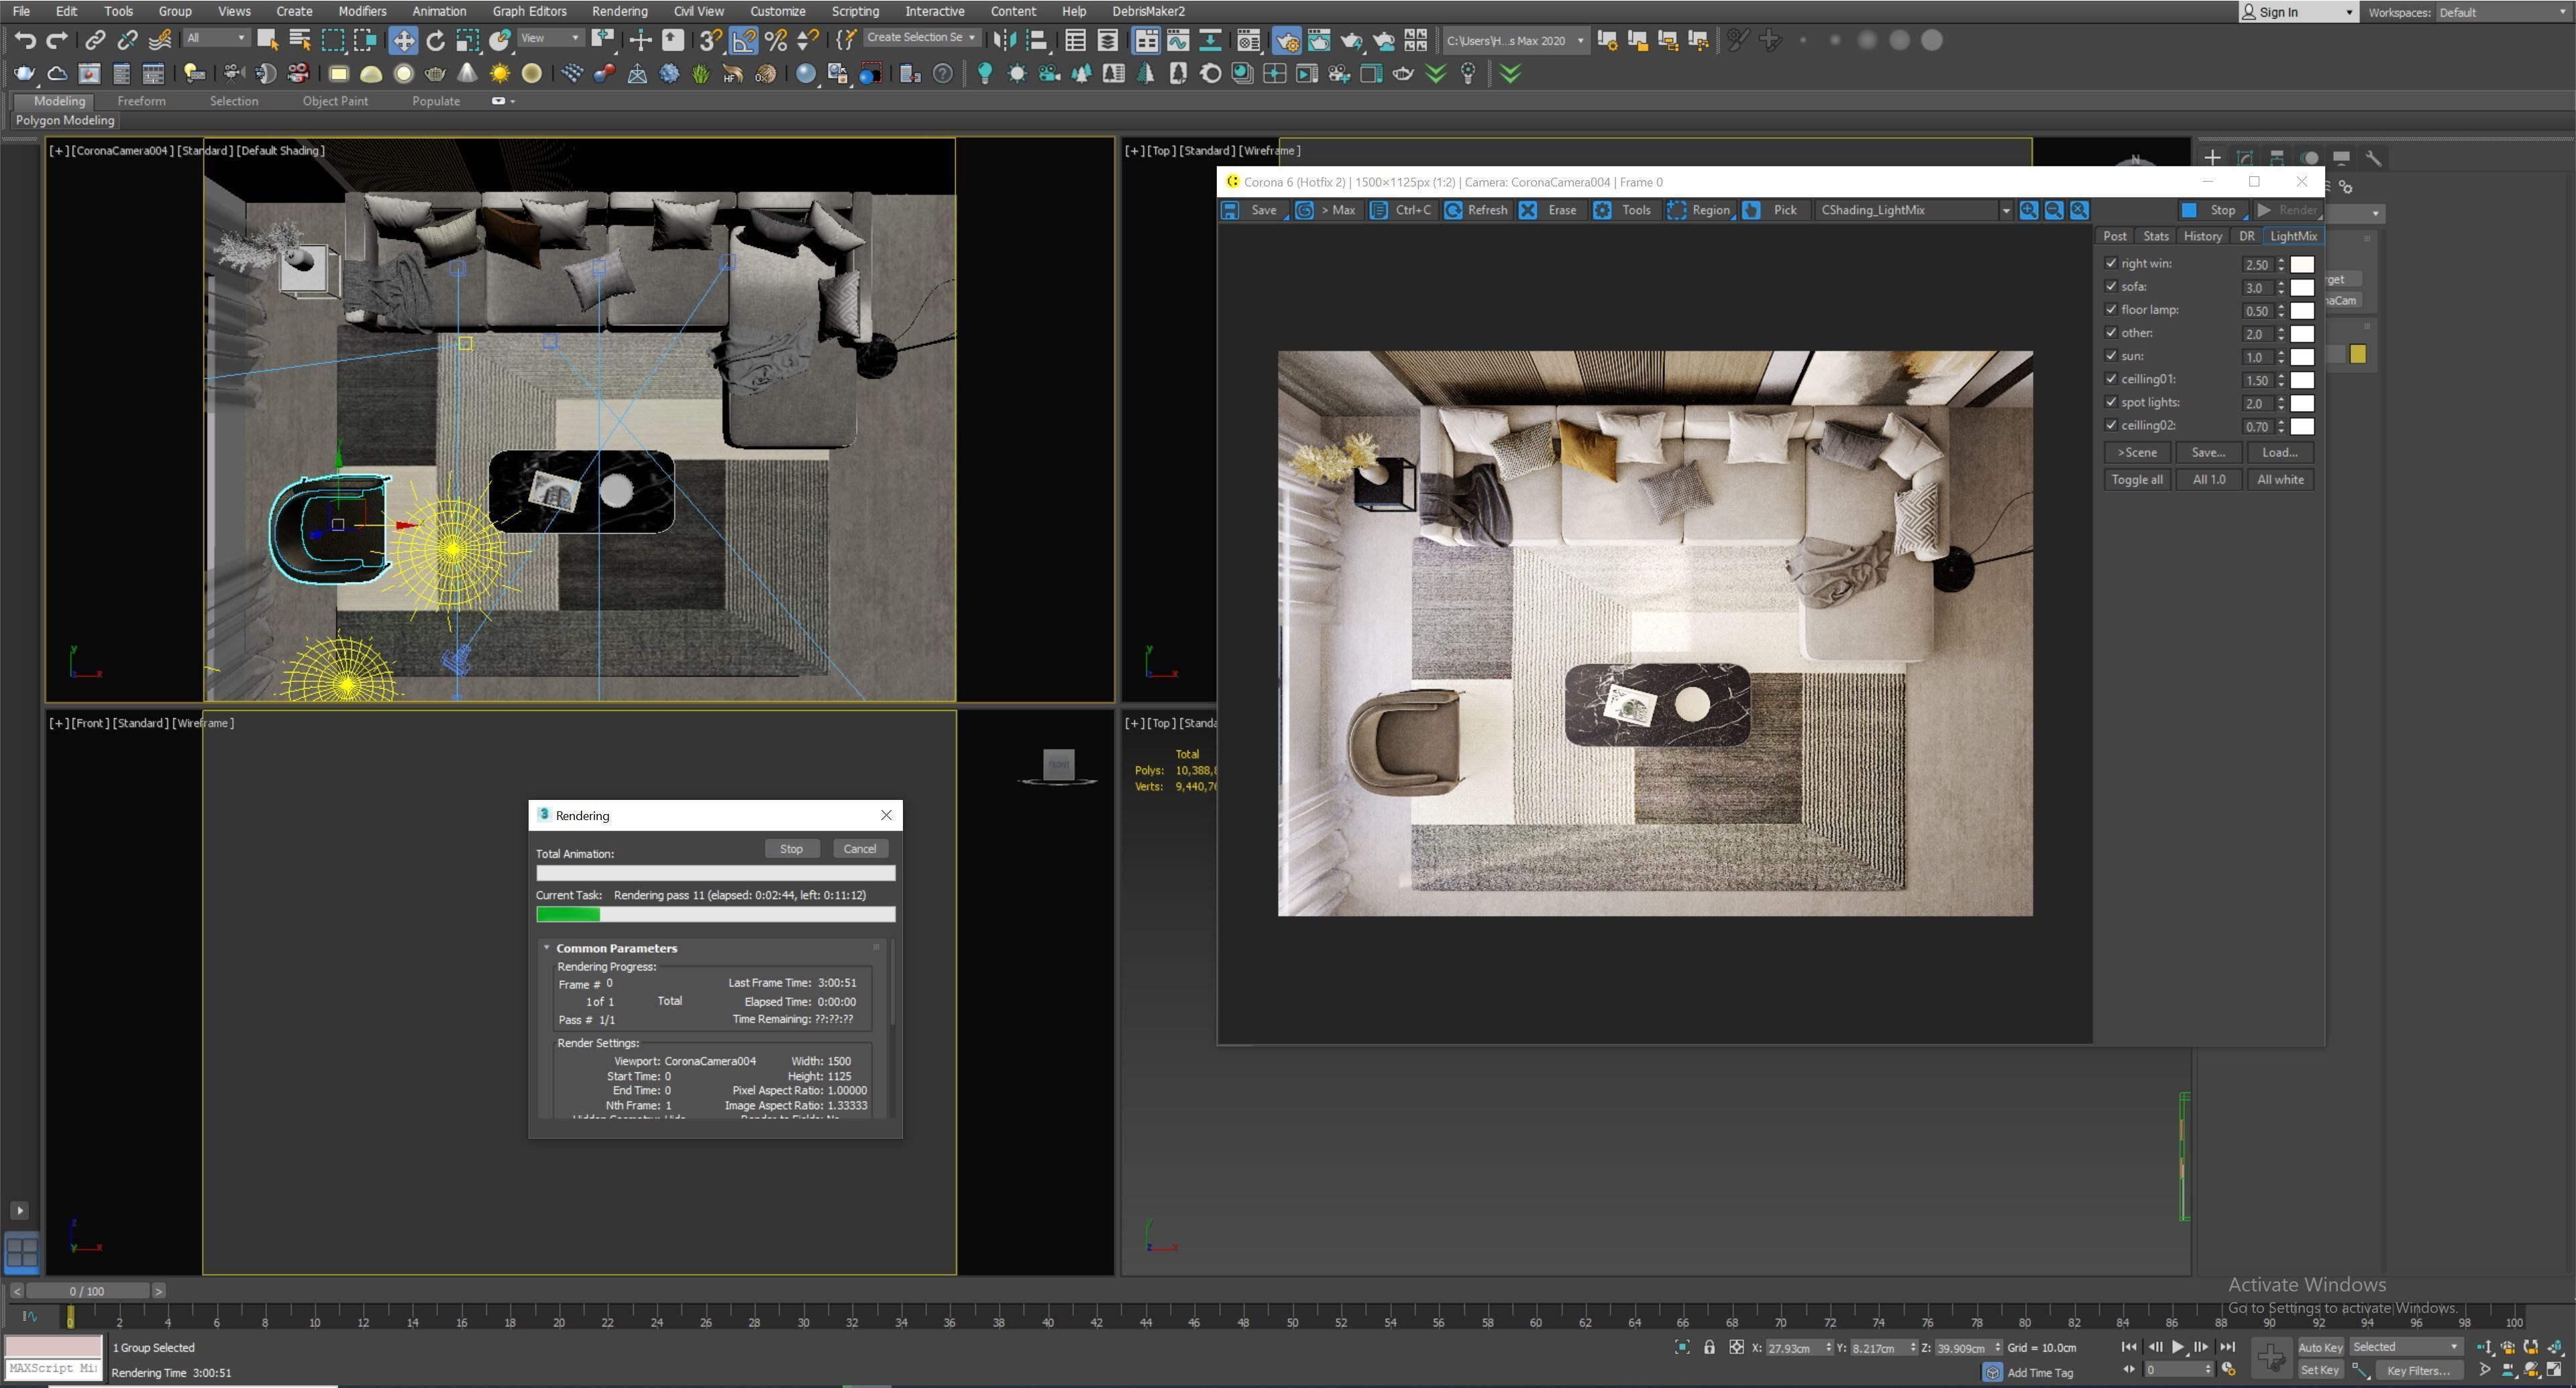Toggle the spot lights checkbox
Screen dimensions: 2576x1388
tap(2111, 402)
